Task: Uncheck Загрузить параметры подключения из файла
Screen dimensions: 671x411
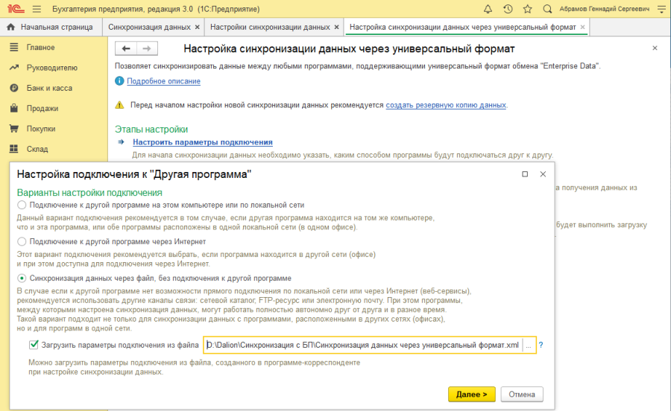Action: point(34,344)
